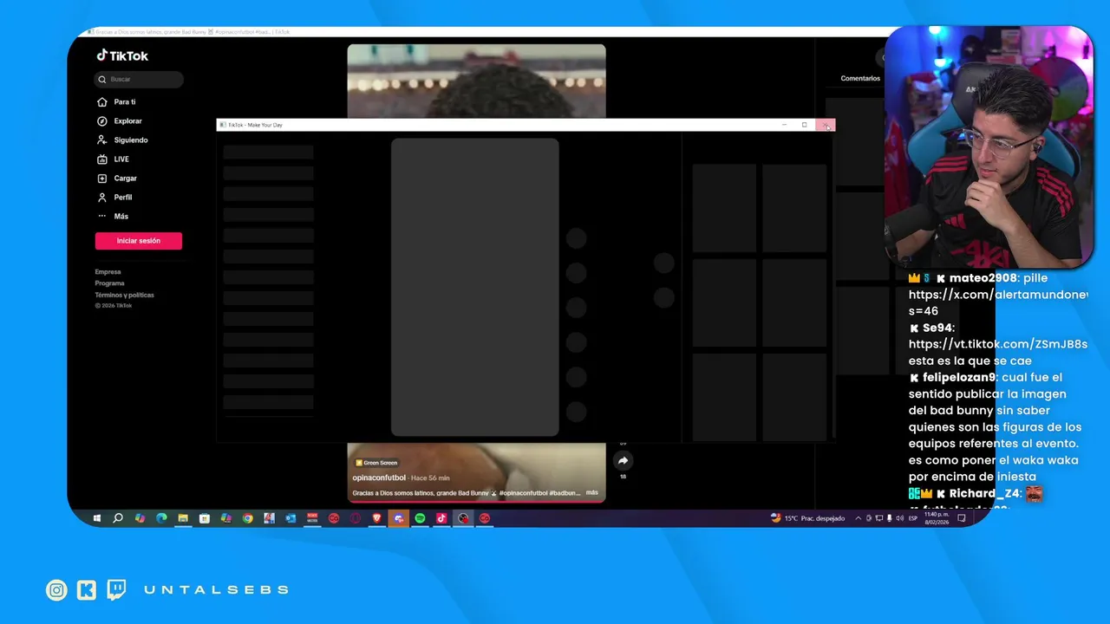Image resolution: width=1110 pixels, height=624 pixels.
Task: Open File Explorer from taskbar
Action: pyautogui.click(x=183, y=518)
